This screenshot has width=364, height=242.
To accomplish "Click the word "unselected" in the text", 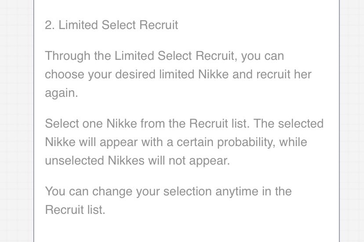I will (x=74, y=161).
